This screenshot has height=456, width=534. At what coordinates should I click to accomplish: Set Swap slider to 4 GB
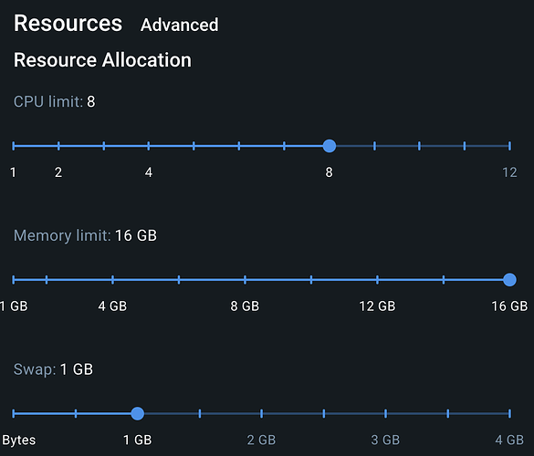point(509,413)
